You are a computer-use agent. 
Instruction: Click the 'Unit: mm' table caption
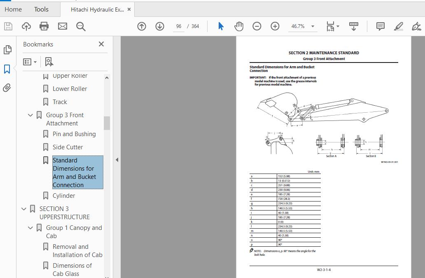tap(313, 171)
